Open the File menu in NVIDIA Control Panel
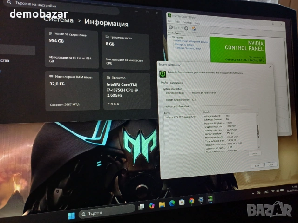Image resolution: width=298 pixels, height=223 pixels. coord(170,21)
